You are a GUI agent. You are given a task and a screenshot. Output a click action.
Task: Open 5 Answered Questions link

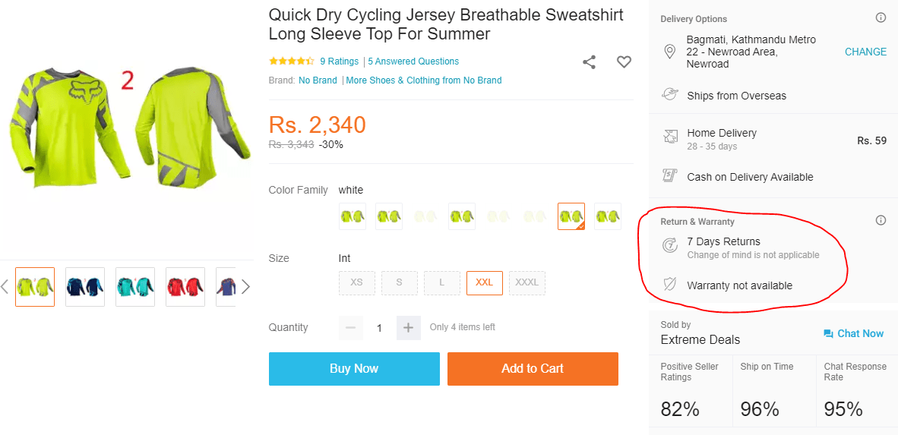[x=413, y=61]
